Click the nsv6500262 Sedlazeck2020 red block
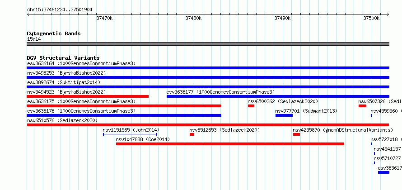The height and width of the screenshot is (190, 402). click(x=251, y=106)
